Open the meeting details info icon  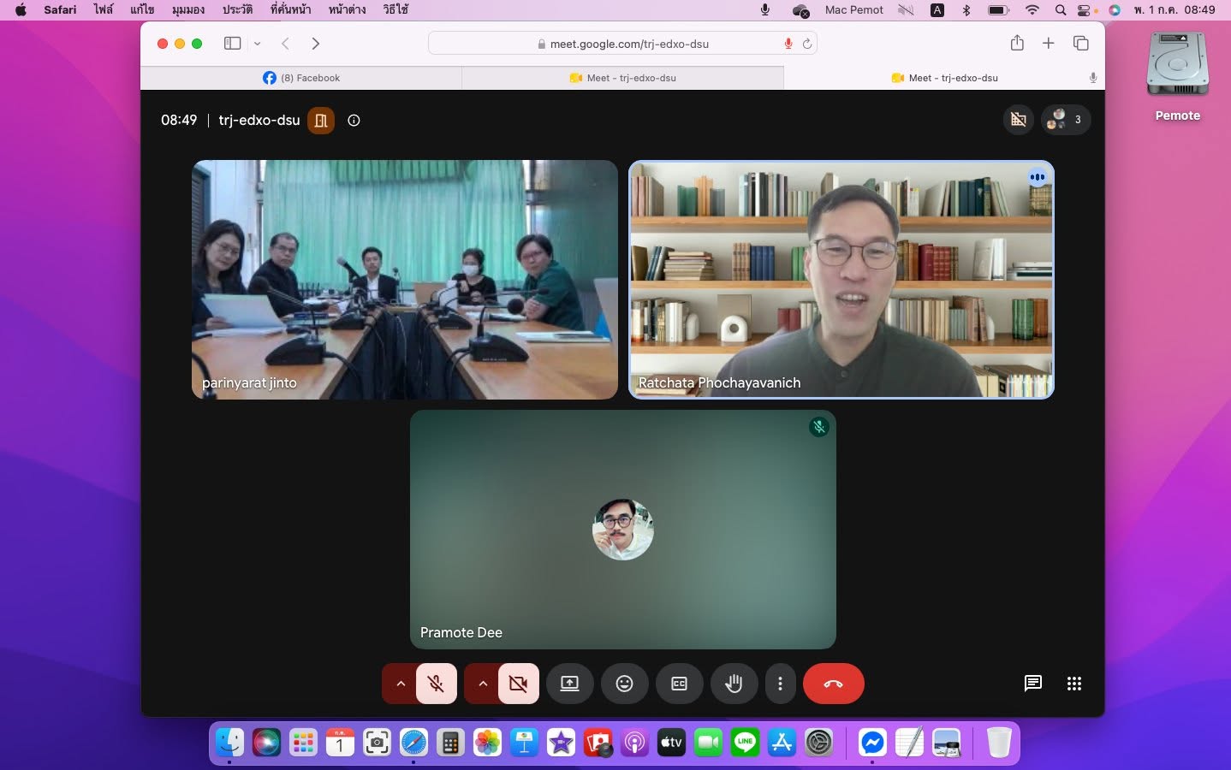(354, 121)
